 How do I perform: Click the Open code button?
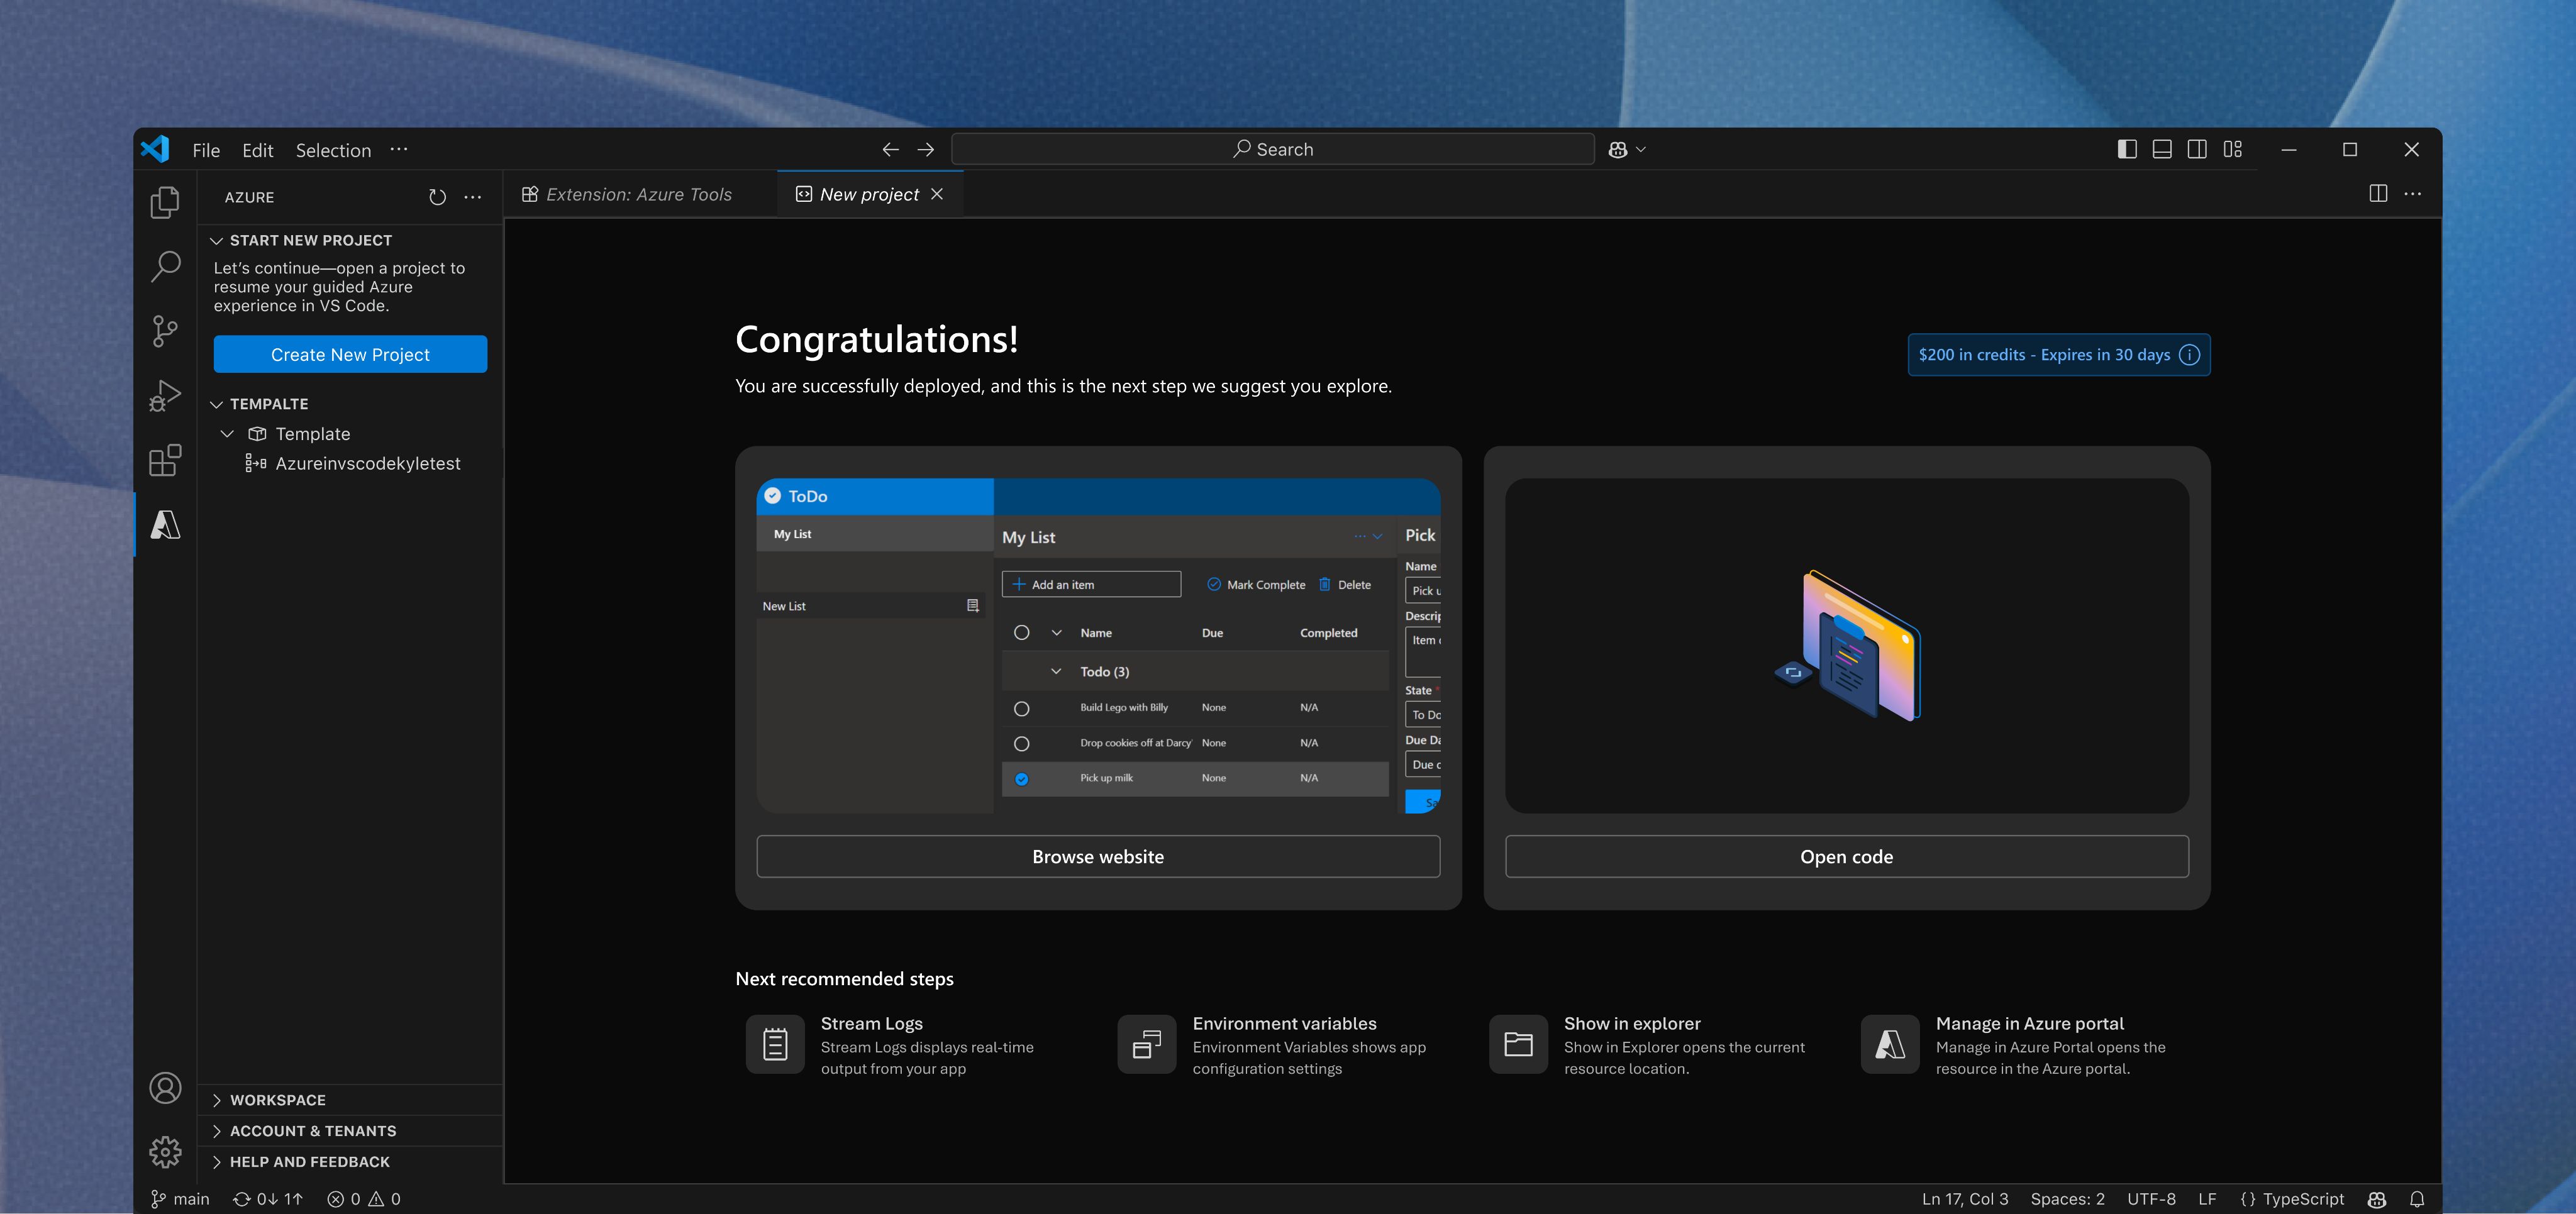coord(1846,856)
